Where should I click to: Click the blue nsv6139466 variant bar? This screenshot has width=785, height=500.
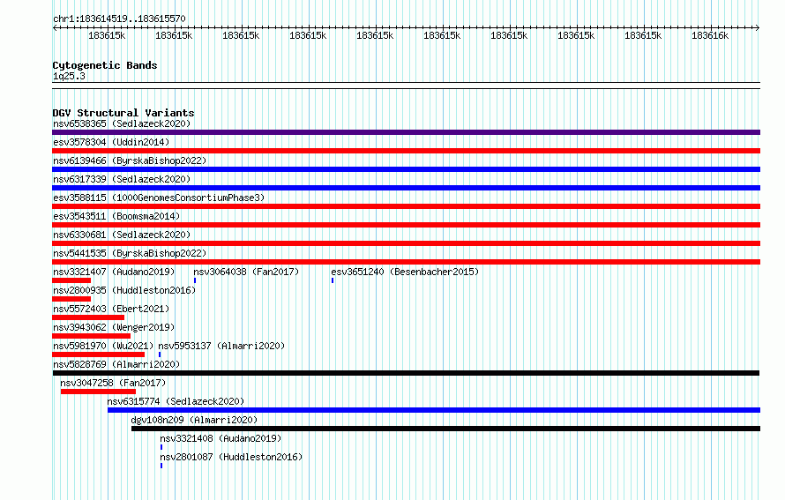(406, 169)
